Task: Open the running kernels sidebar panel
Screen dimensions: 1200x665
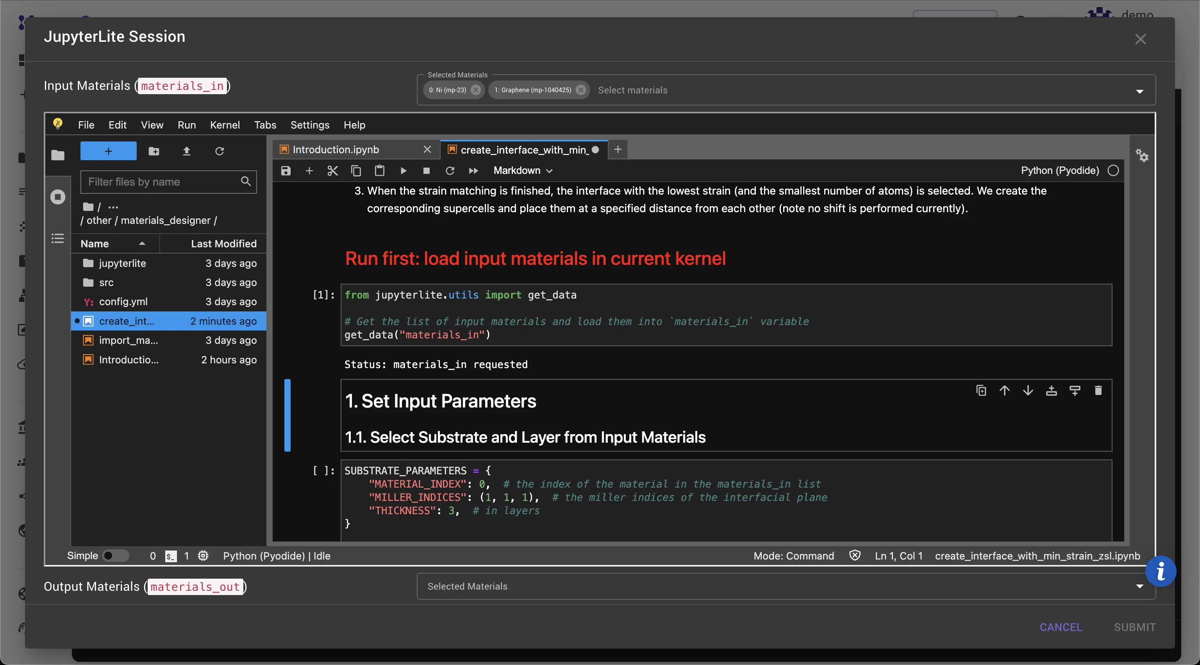Action: coord(58,197)
